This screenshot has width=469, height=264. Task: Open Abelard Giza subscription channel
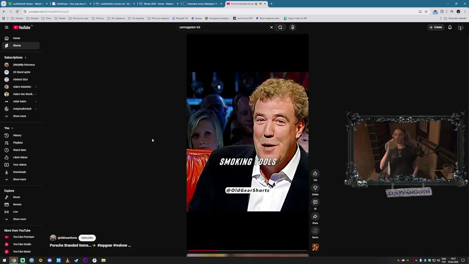pyautogui.click(x=21, y=80)
